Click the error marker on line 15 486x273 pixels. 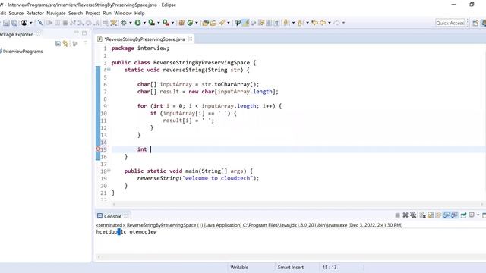point(98,149)
